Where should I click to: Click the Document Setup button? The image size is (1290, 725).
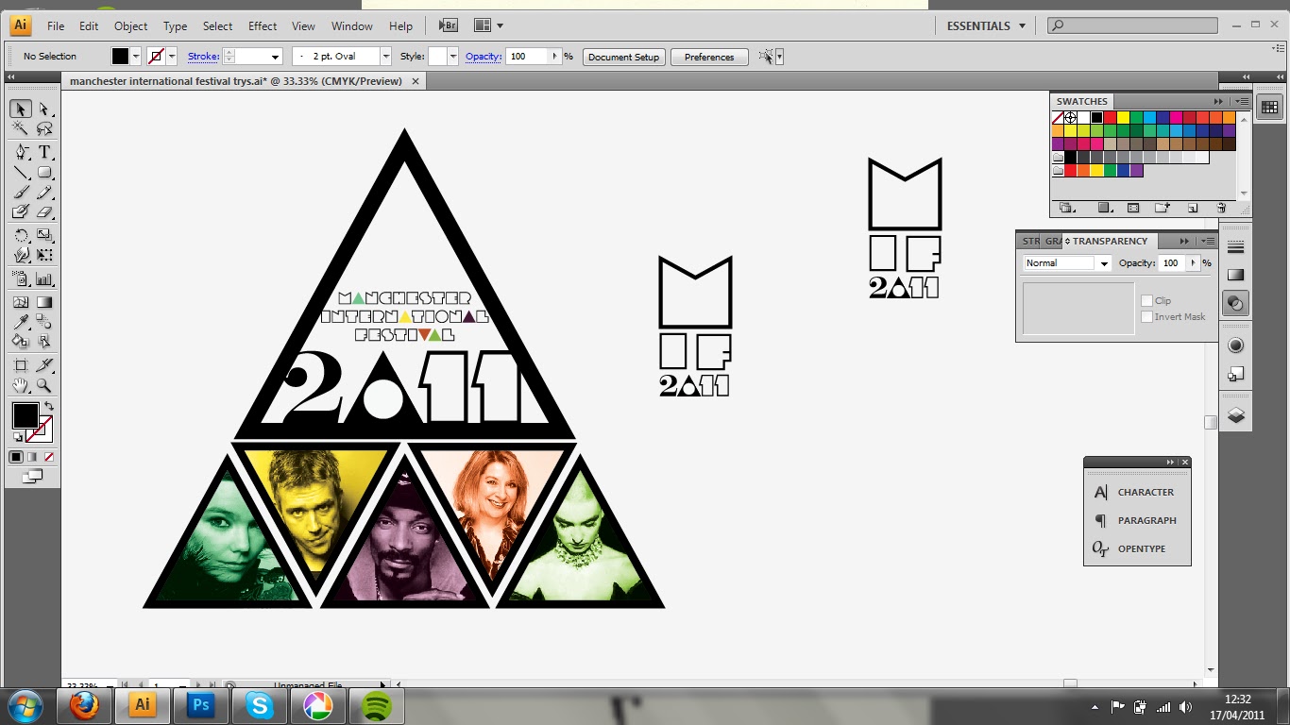click(x=623, y=57)
